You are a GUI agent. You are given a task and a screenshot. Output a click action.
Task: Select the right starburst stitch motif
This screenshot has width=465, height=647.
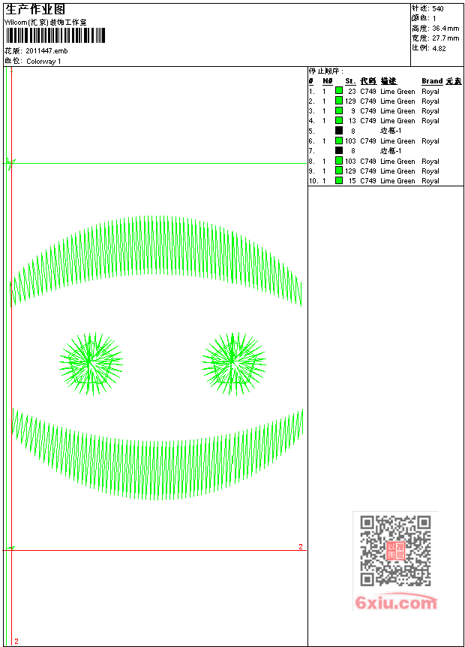click(x=233, y=363)
